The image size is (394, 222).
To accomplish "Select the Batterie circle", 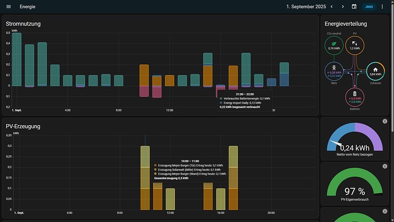I will click(355, 98).
